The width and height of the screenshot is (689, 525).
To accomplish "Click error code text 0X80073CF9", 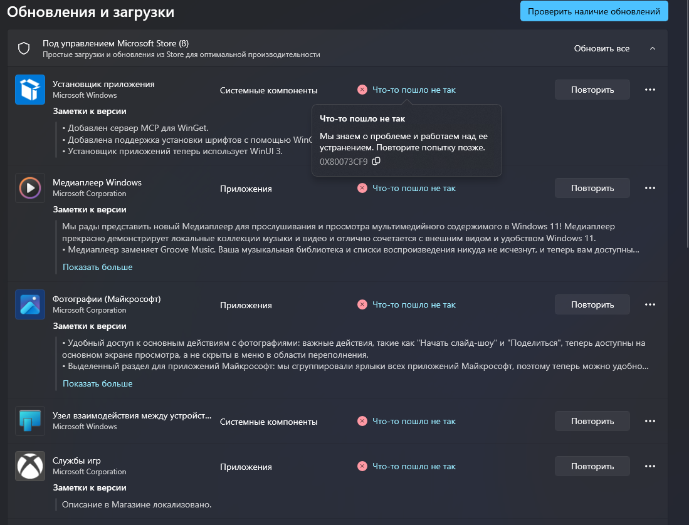I will 343,162.
